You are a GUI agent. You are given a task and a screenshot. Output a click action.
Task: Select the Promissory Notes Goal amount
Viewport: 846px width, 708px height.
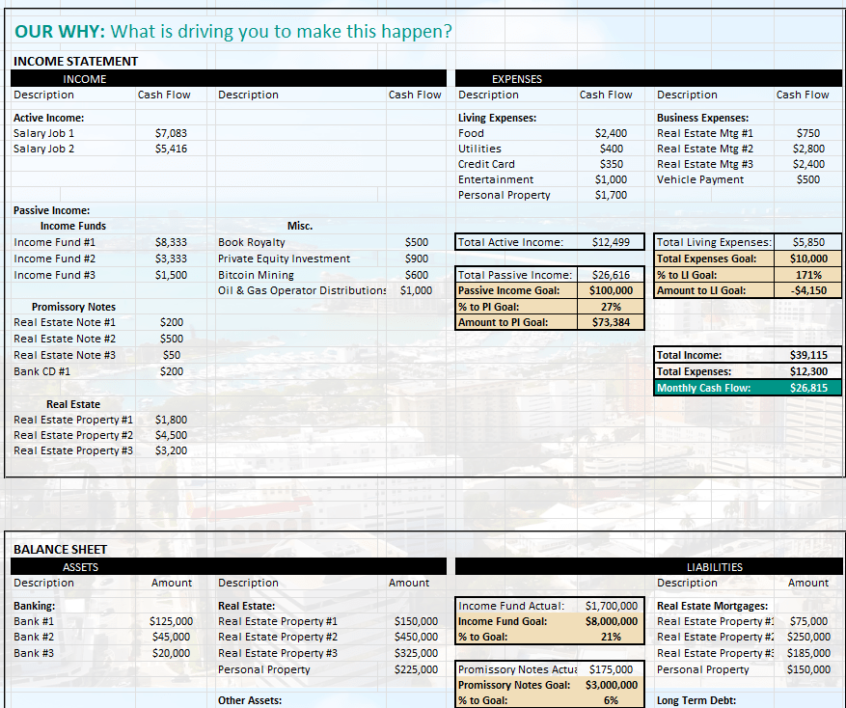tap(611, 685)
